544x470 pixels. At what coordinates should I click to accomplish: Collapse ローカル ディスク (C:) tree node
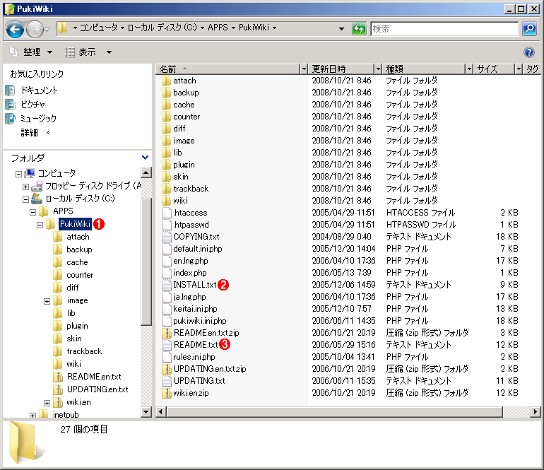(25, 199)
